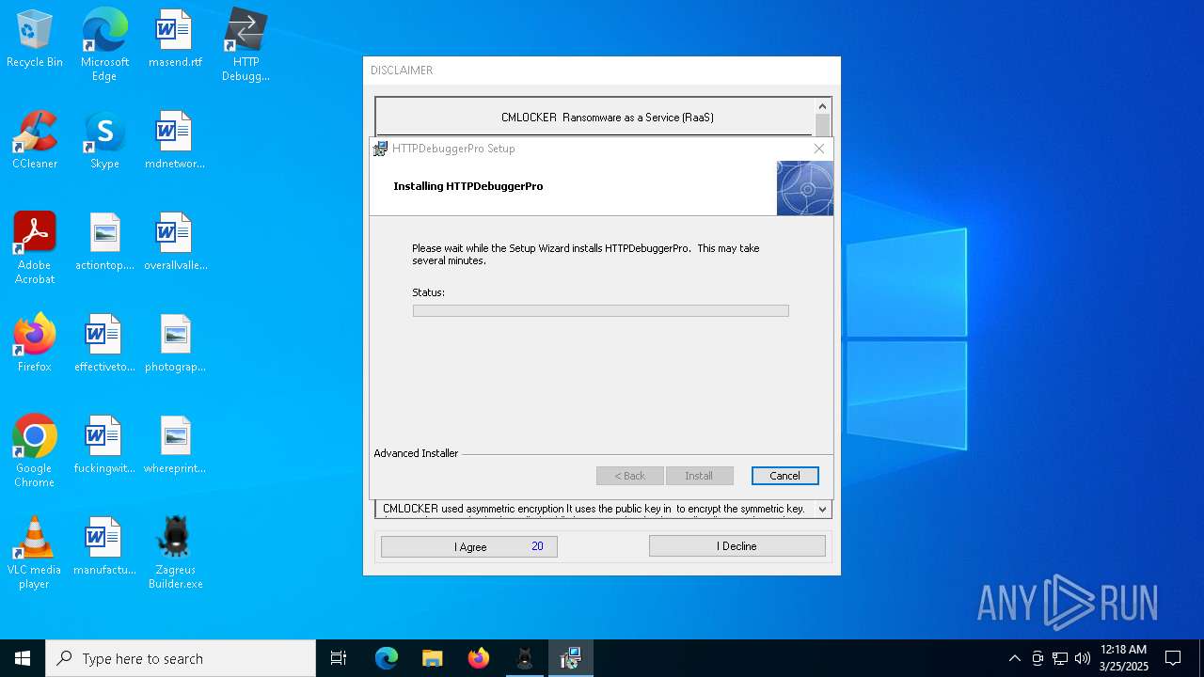Open the VLC media player shortcut
Screen dimensions: 1204x677
point(35,553)
